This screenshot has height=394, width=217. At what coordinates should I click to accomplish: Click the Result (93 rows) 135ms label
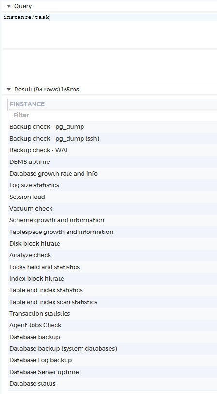[47, 90]
